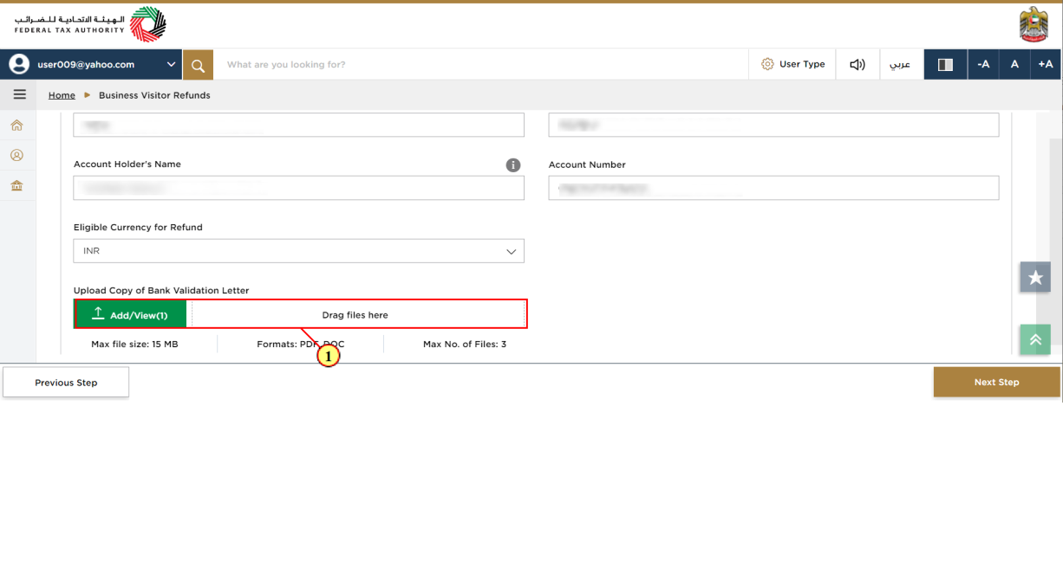This screenshot has width=1063, height=561.
Task: Click the Next Step button
Action: (x=997, y=382)
